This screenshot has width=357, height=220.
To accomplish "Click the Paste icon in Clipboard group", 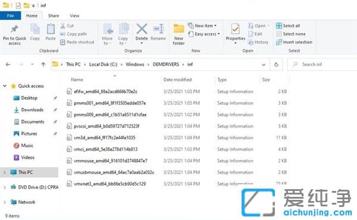I will pos(51,29).
